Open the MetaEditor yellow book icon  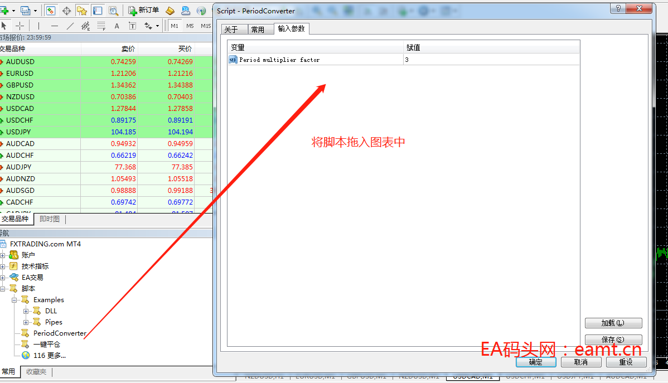(170, 11)
